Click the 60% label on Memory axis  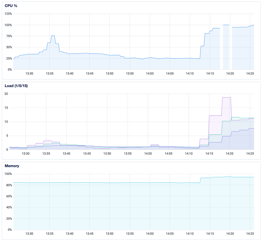[9, 196]
